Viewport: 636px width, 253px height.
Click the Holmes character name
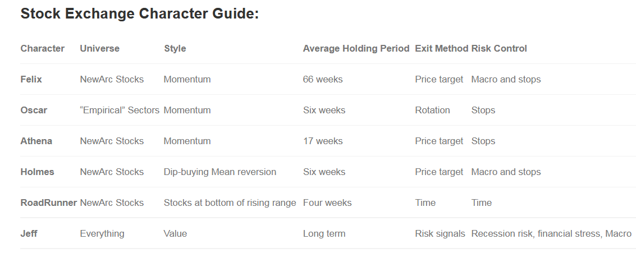click(x=38, y=172)
